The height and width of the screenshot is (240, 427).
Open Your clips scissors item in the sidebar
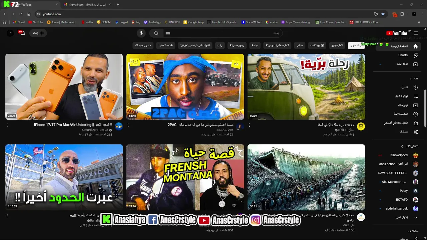point(398,132)
